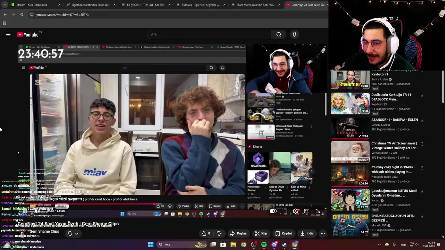Click the Nostalgic Radio Jazz channel name
The width and height of the screenshot is (445, 250).
[386, 177]
